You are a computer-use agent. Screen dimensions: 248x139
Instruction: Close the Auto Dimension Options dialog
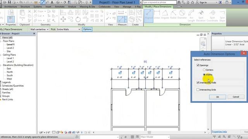[x=244, y=53]
